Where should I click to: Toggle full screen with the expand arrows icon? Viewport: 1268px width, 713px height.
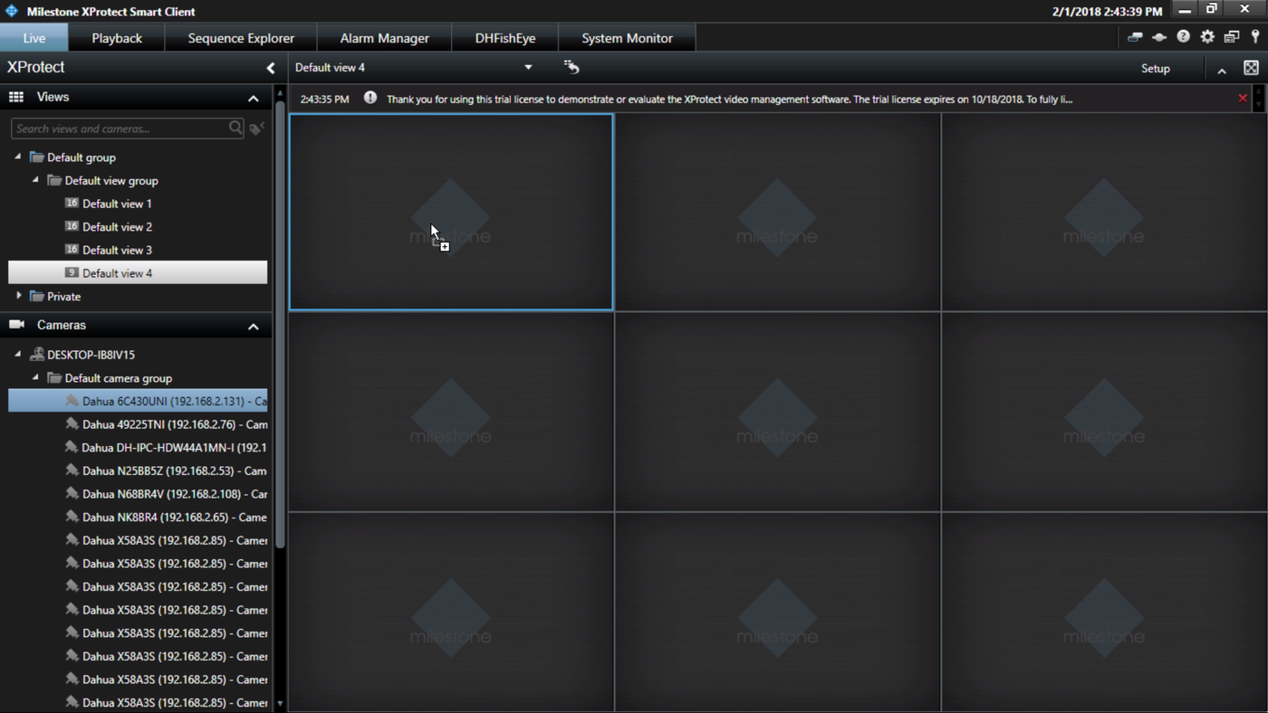[1251, 68]
